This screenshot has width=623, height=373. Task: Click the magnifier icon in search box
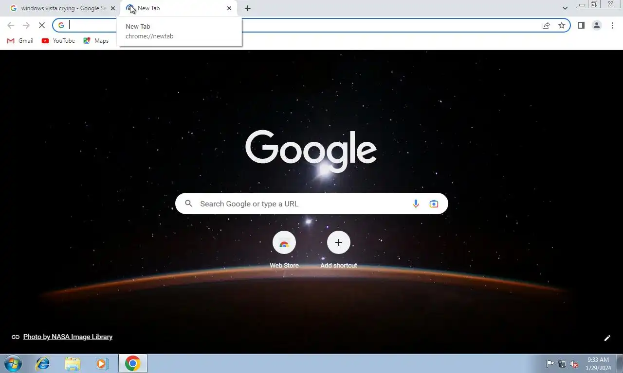[x=189, y=203]
